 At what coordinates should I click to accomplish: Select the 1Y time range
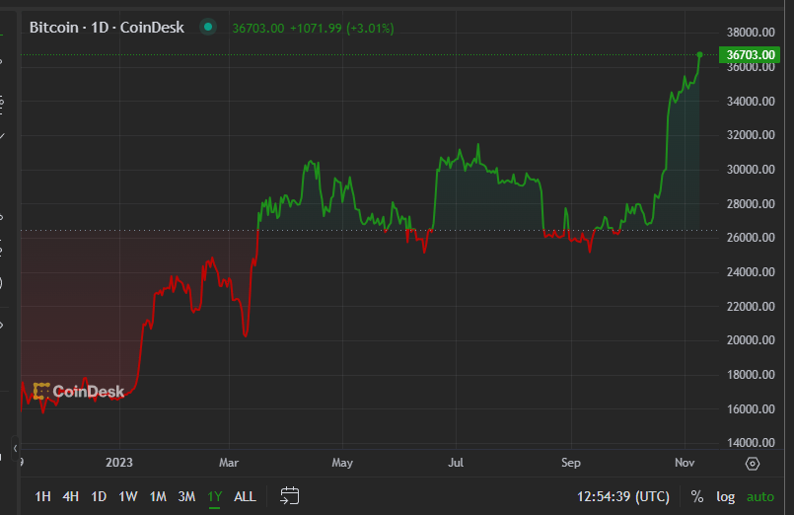coord(215,497)
